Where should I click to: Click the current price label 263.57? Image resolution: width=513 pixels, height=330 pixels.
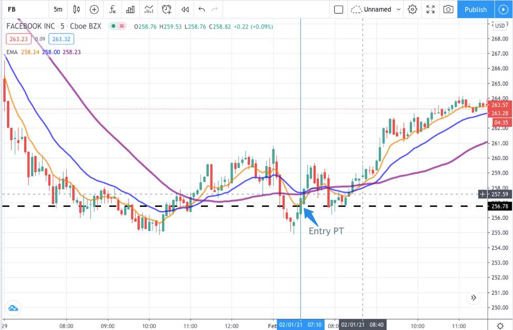[x=500, y=105]
